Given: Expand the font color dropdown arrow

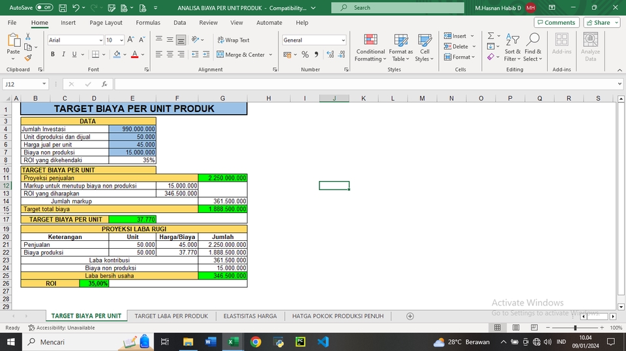Looking at the screenshot, I should click(x=143, y=55).
